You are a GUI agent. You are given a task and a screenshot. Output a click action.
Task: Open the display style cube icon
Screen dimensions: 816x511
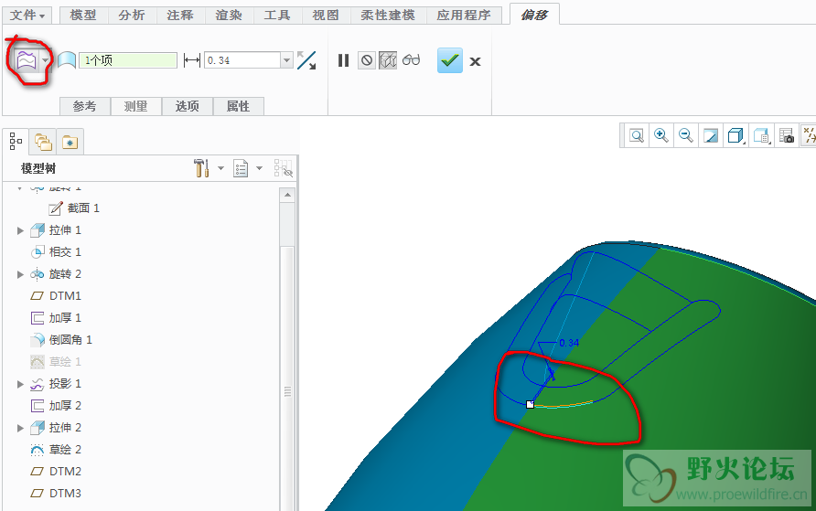pos(735,136)
